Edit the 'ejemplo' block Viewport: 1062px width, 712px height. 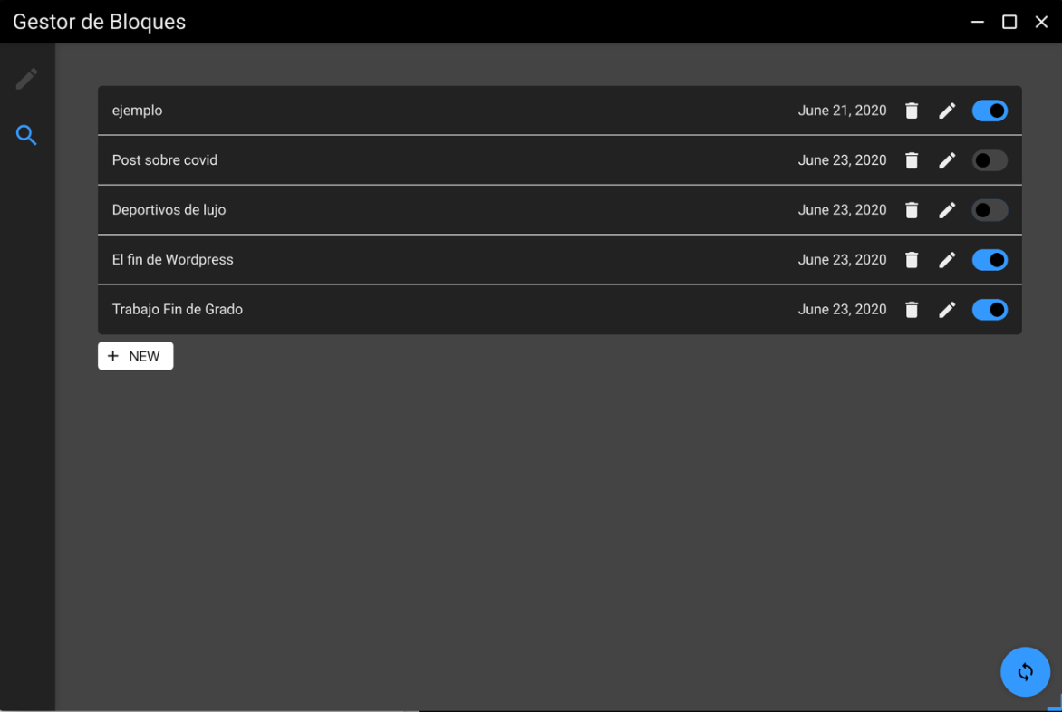947,111
